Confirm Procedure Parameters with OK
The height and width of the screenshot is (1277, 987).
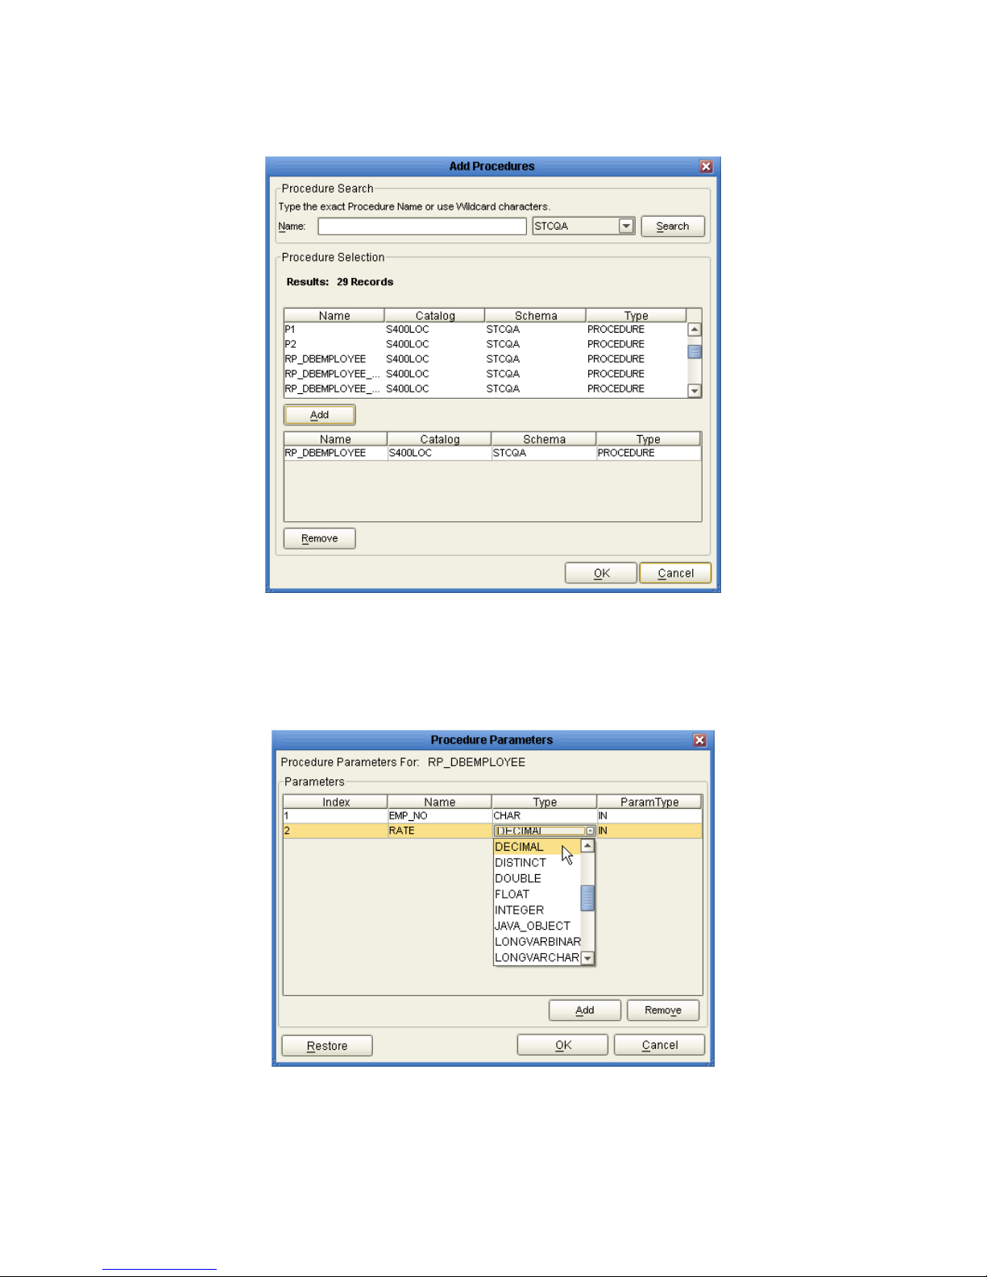point(562,1045)
